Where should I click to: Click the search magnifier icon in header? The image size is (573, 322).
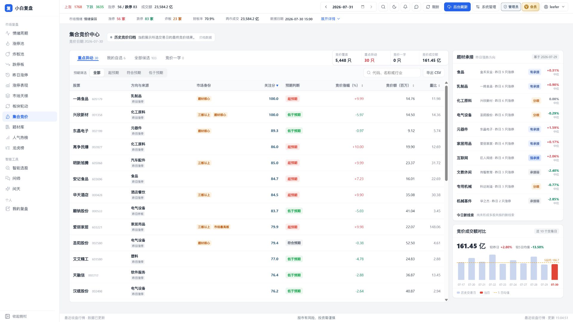383,7
